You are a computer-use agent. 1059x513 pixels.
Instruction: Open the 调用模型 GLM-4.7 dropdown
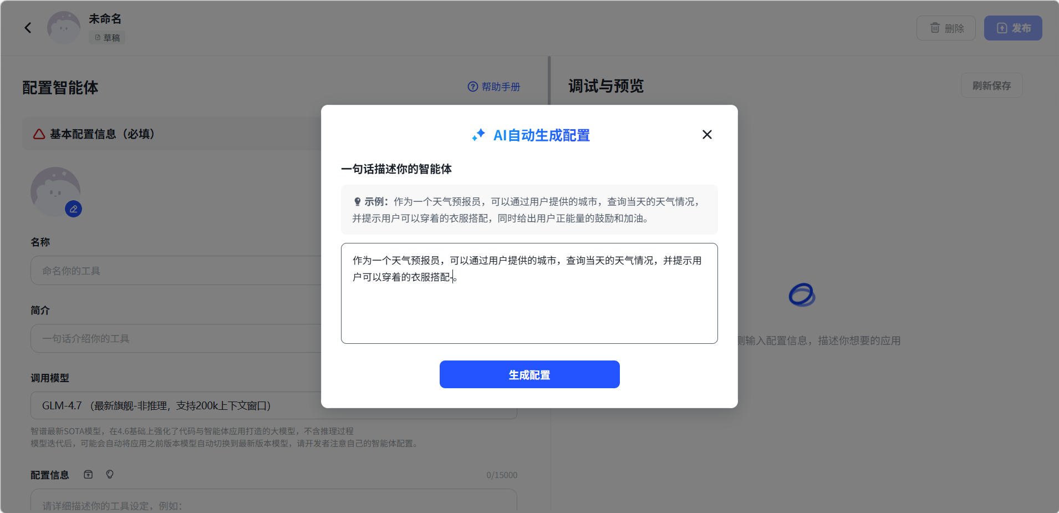coord(176,405)
